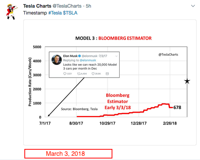Screen dimensions: 200x160
Task: Click the @elonmusk reply mention link
Action: pyautogui.click(x=88, y=60)
